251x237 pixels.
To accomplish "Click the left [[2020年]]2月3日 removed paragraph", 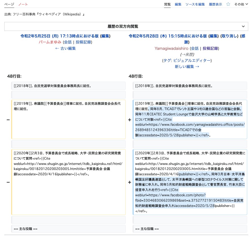I will [68, 182].
